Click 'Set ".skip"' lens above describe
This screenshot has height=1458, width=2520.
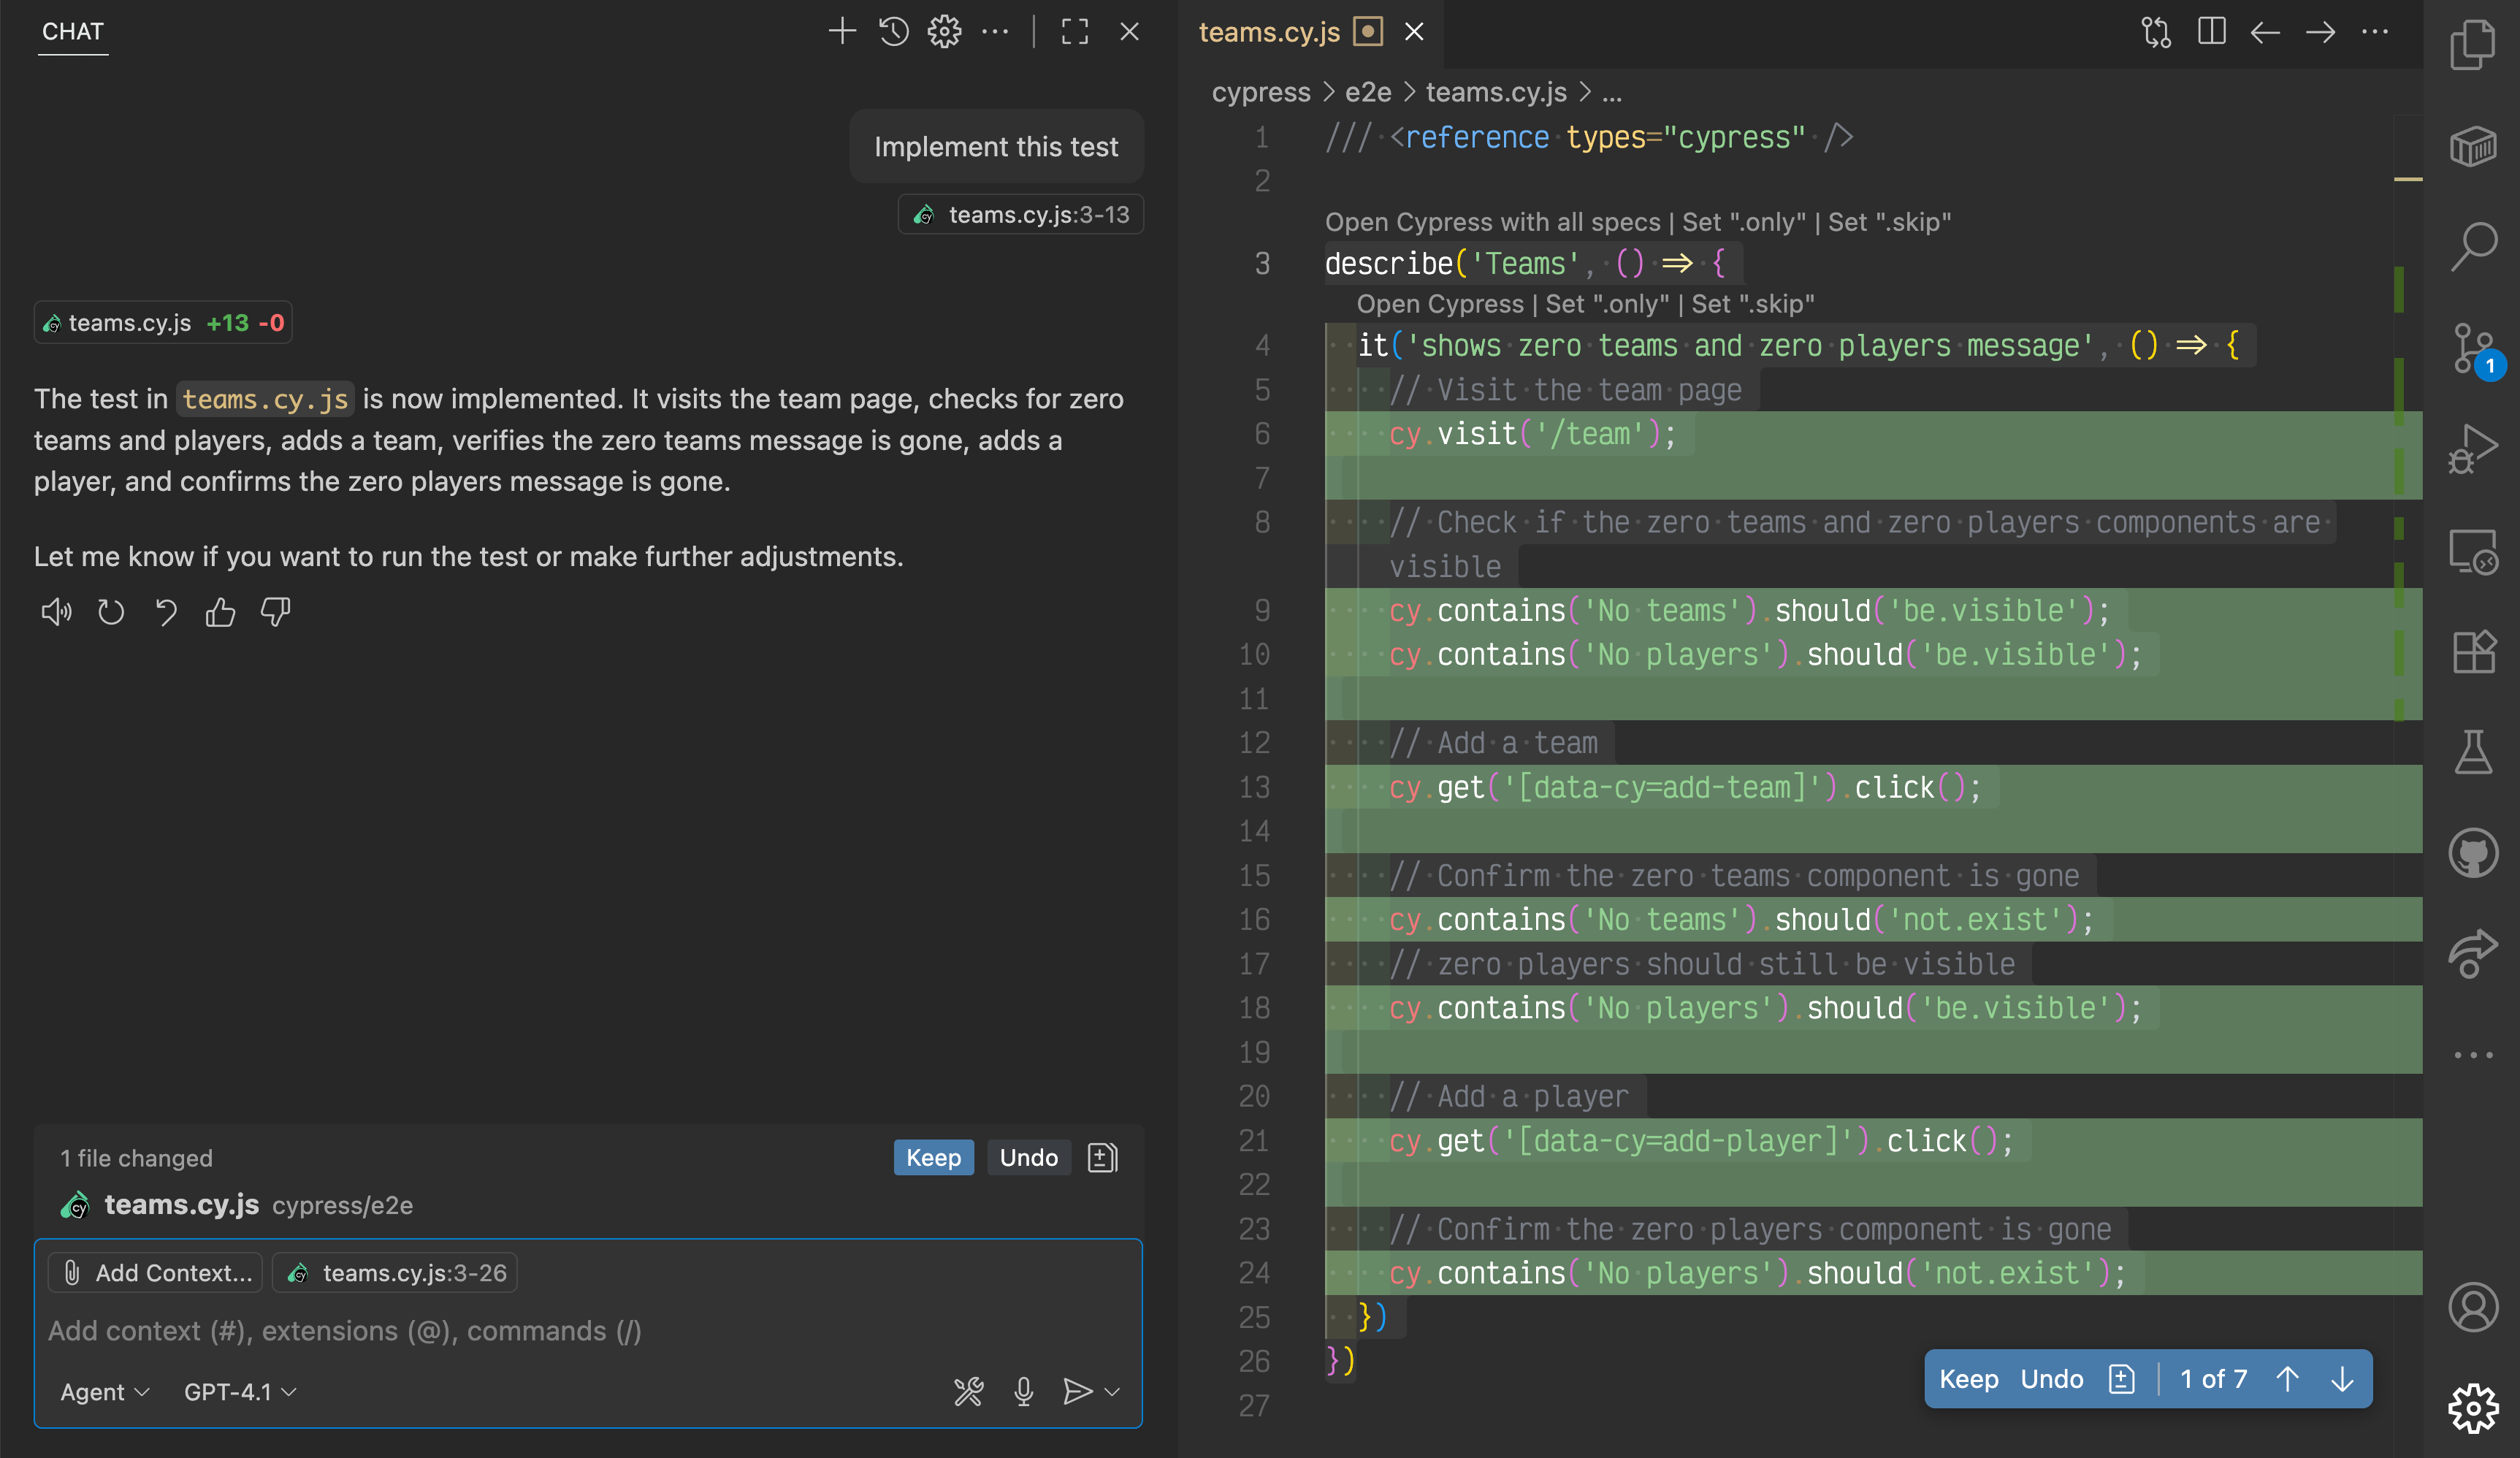coord(1889,222)
